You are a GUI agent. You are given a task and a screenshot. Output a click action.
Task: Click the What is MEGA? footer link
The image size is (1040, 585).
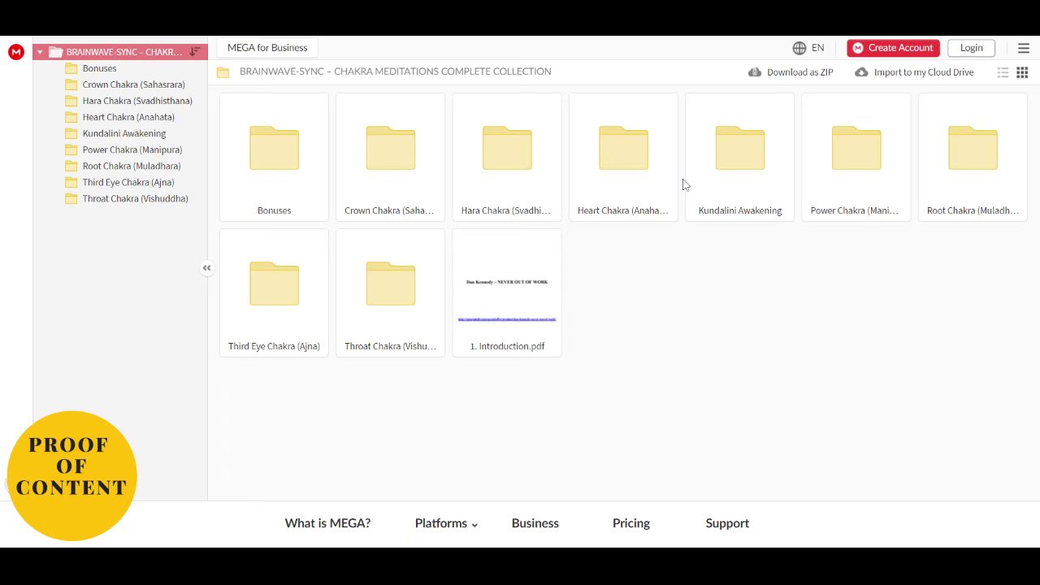(x=327, y=523)
